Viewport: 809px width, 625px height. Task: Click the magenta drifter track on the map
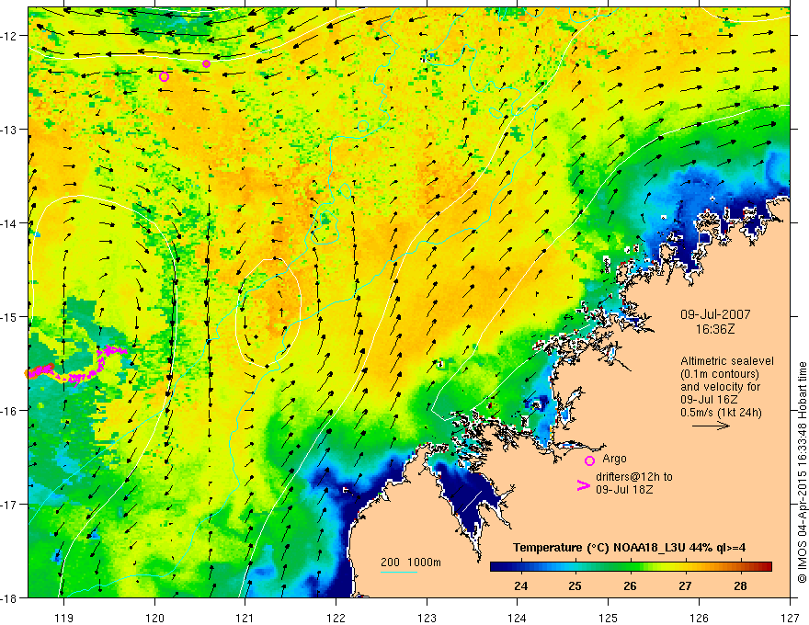(x=77, y=365)
